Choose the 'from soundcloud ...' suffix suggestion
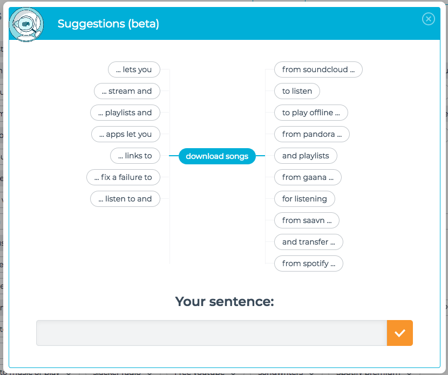Image resolution: width=448 pixels, height=375 pixels. coord(318,70)
